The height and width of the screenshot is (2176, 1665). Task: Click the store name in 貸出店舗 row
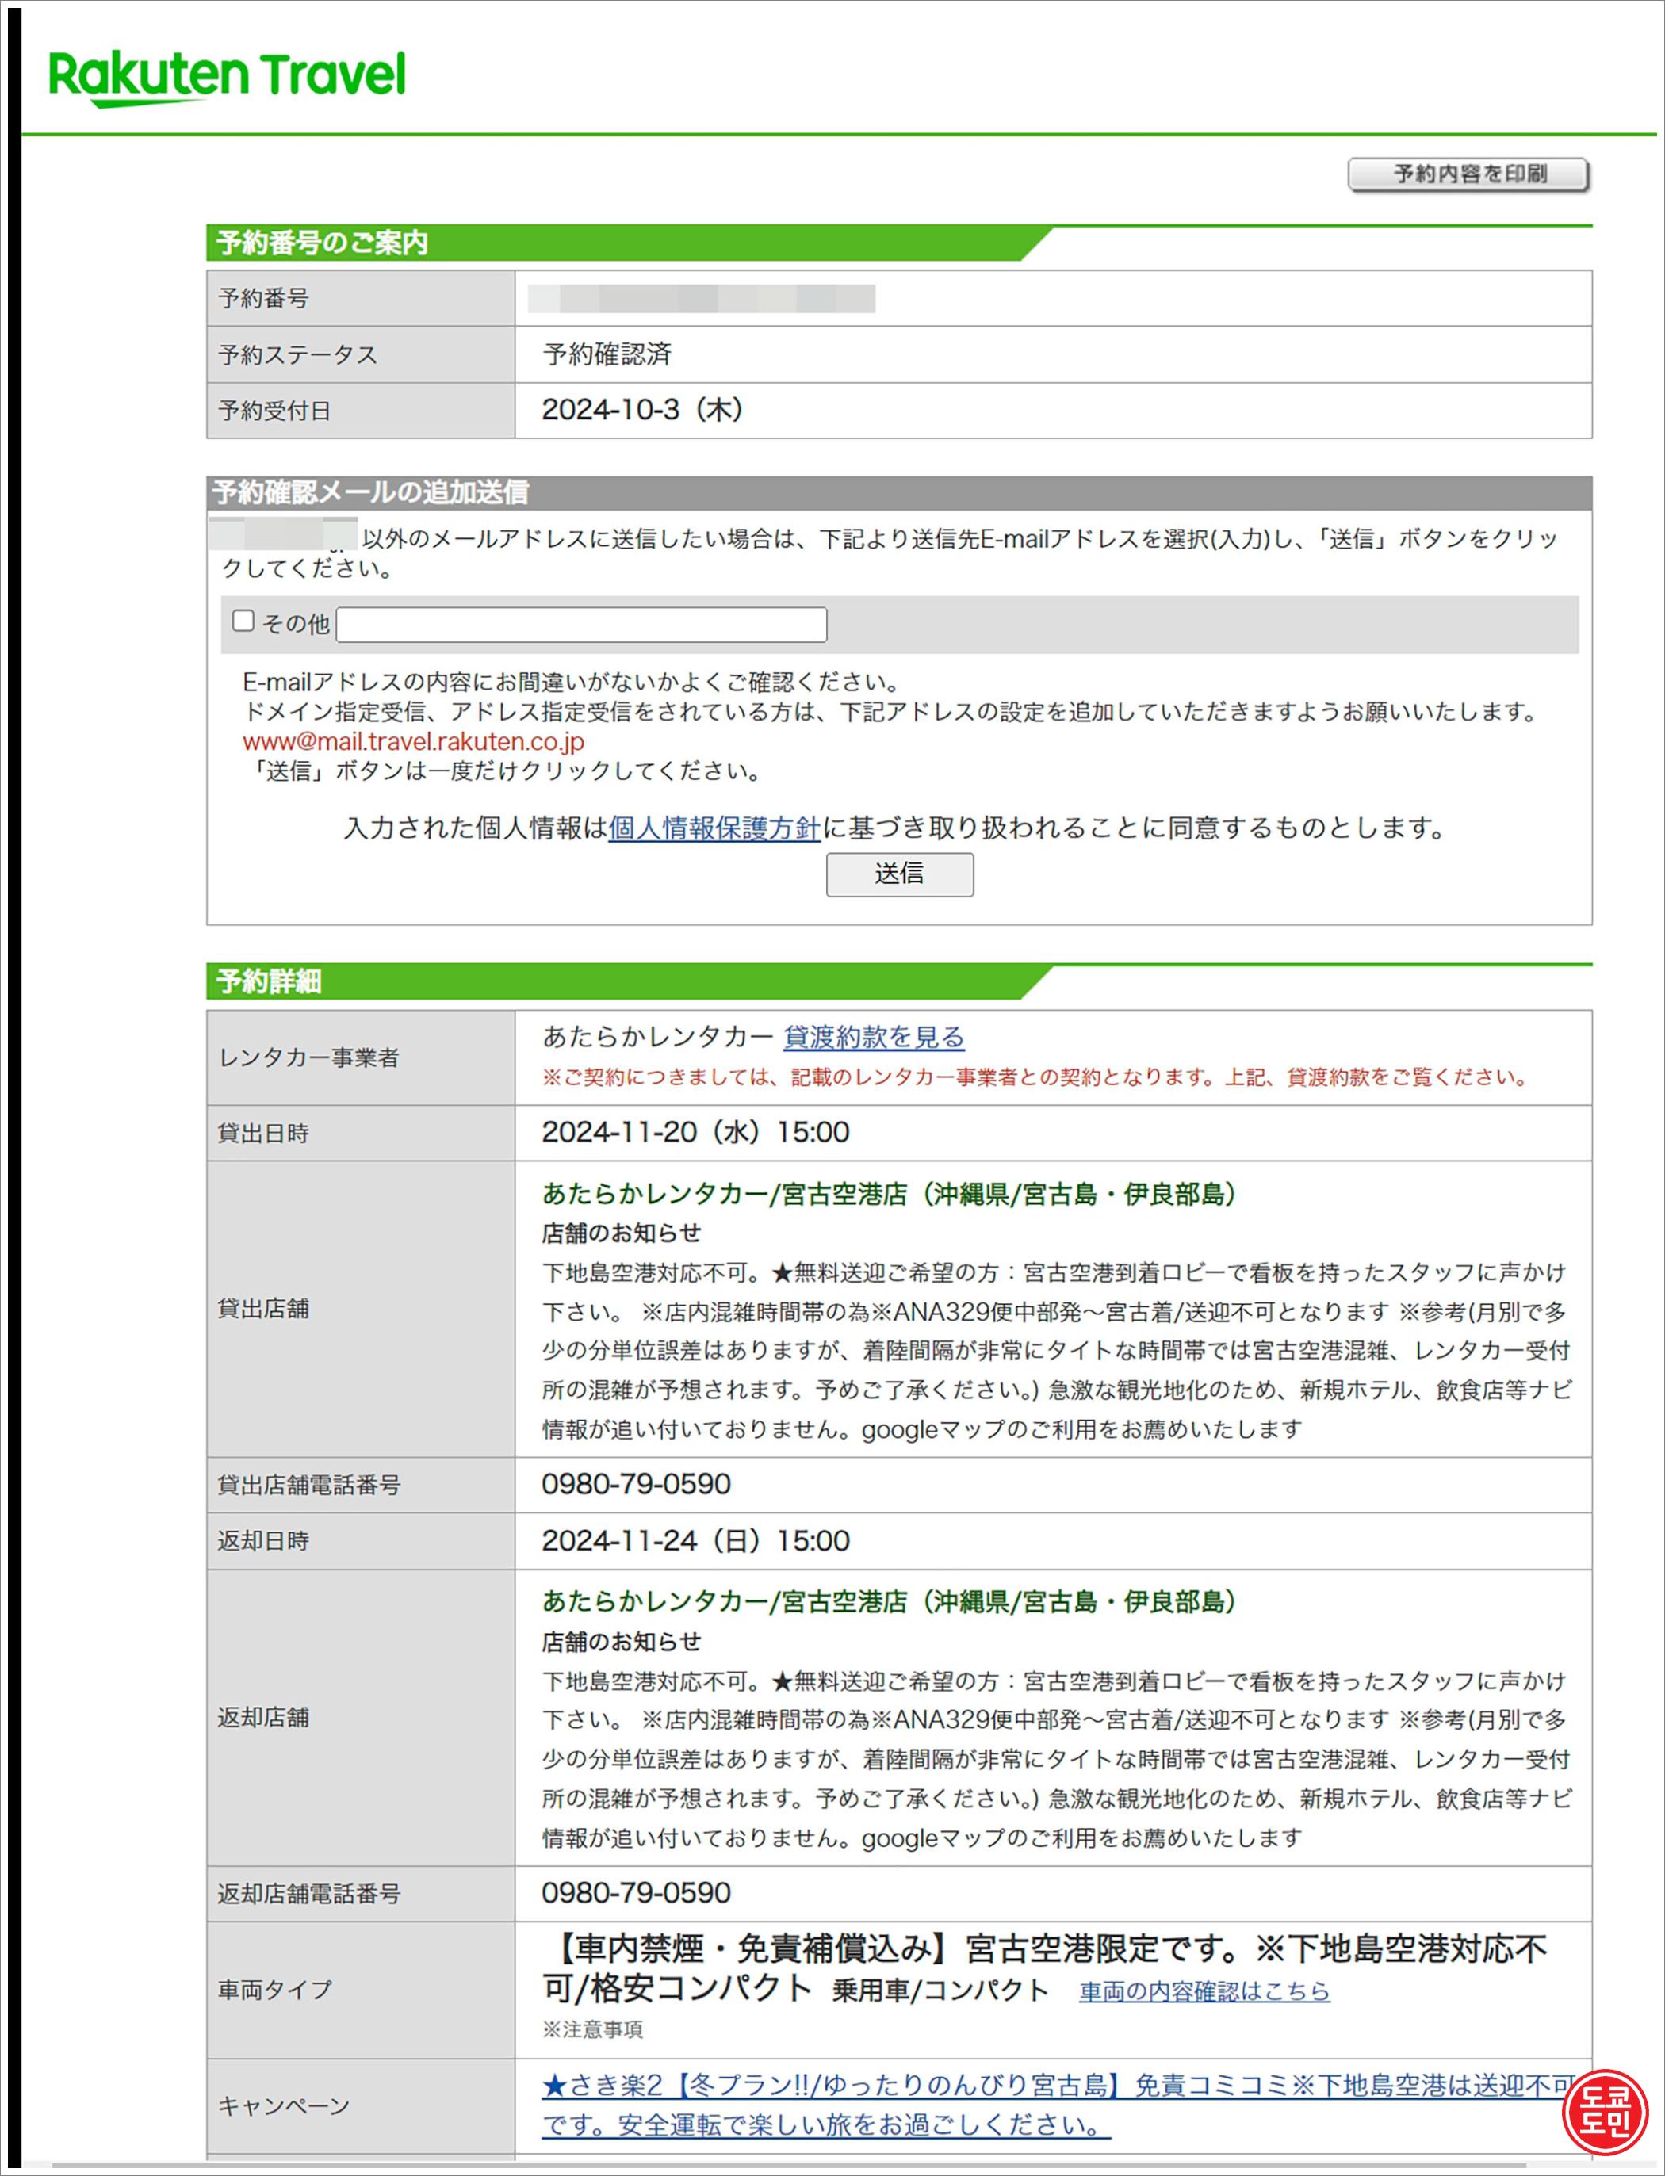pyautogui.click(x=888, y=1193)
